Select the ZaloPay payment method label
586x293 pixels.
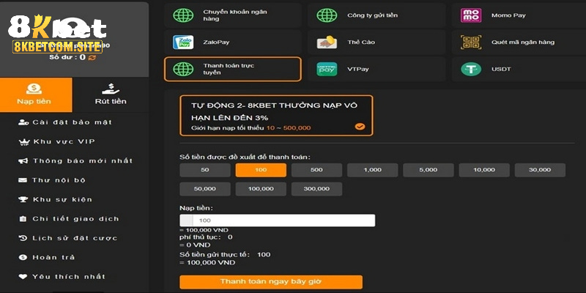(216, 42)
